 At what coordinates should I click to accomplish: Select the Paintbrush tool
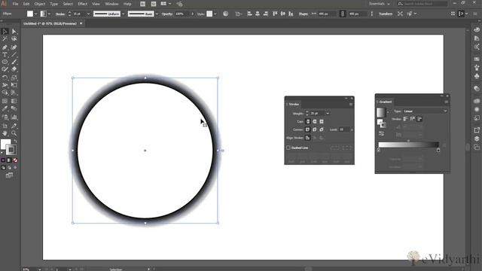pyautogui.click(x=14, y=62)
